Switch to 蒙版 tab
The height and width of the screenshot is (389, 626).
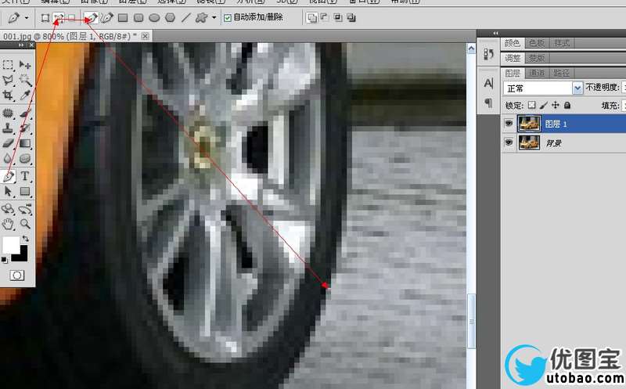click(537, 58)
